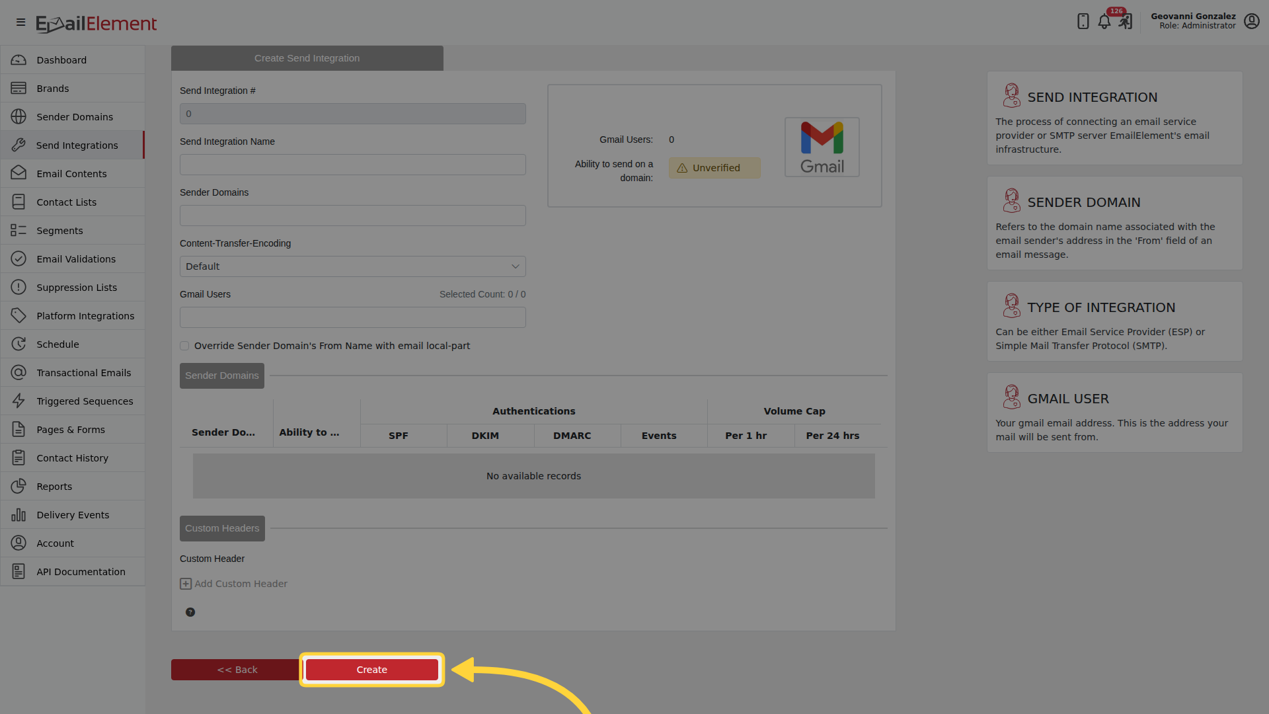Click the Gmail logo thumbnail
This screenshot has width=1269, height=714.
pos(822,147)
